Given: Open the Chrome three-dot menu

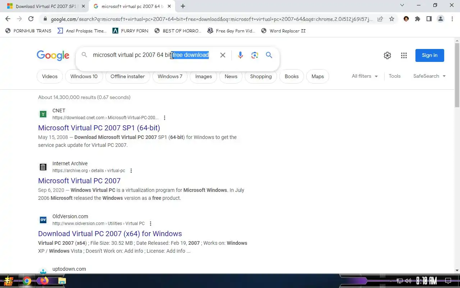Looking at the screenshot, I should [452, 19].
